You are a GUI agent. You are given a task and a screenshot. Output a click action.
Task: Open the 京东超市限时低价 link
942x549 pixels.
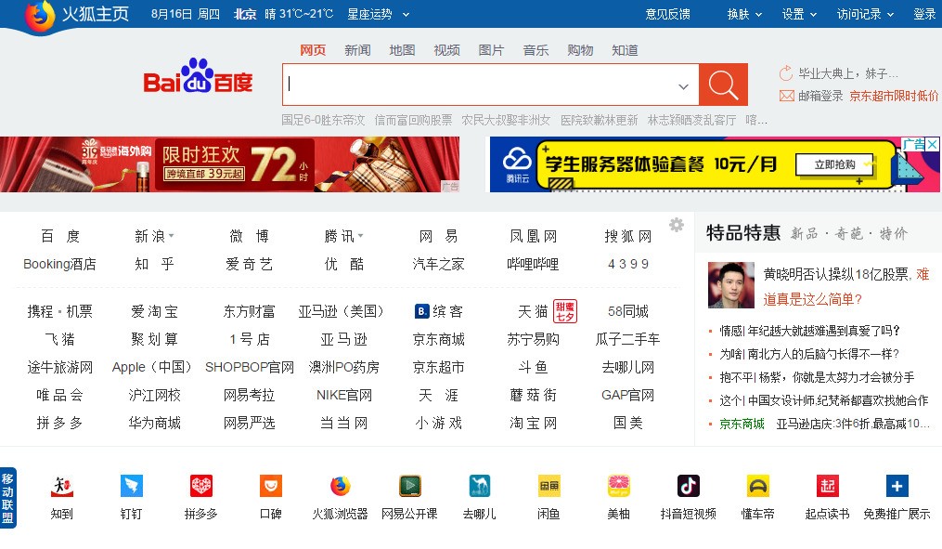[x=894, y=96]
